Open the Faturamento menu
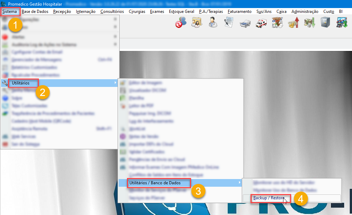The image size is (352, 215). tap(239, 12)
